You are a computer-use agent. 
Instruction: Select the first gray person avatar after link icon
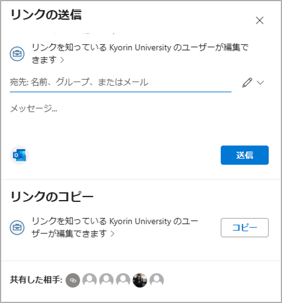pyautogui.click(x=90, y=280)
